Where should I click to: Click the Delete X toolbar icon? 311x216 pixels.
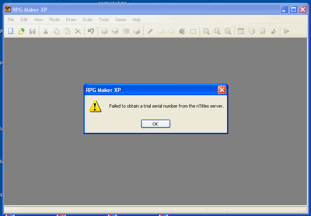click(x=78, y=31)
